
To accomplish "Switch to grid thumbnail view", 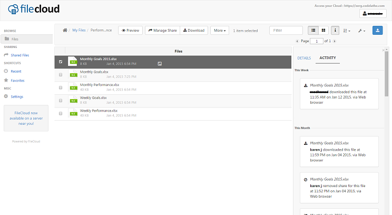I will coord(324,30).
